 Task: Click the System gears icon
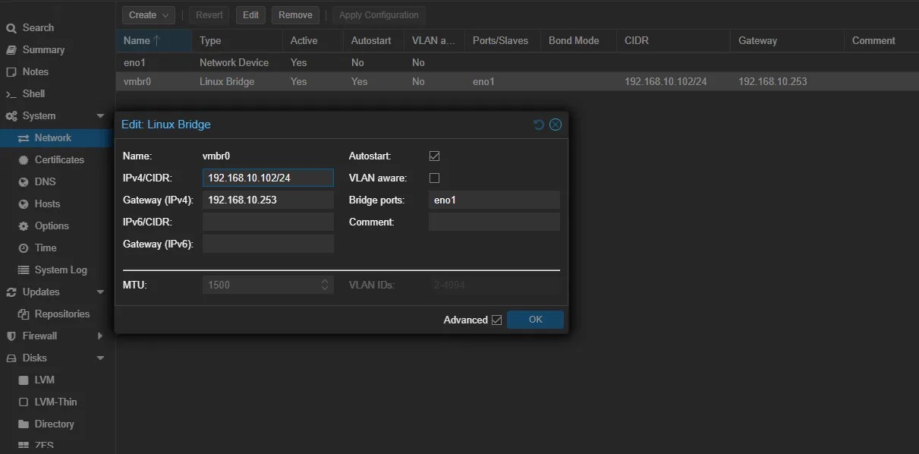(11, 116)
